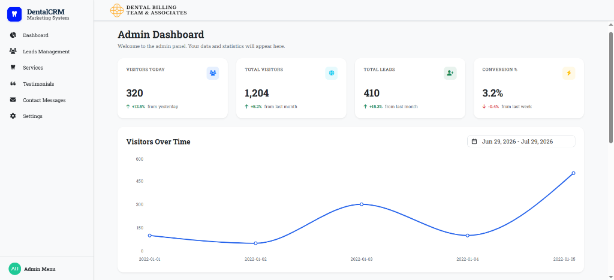
Task: Click the scrollbar up arrow
Action: tap(610, 25)
